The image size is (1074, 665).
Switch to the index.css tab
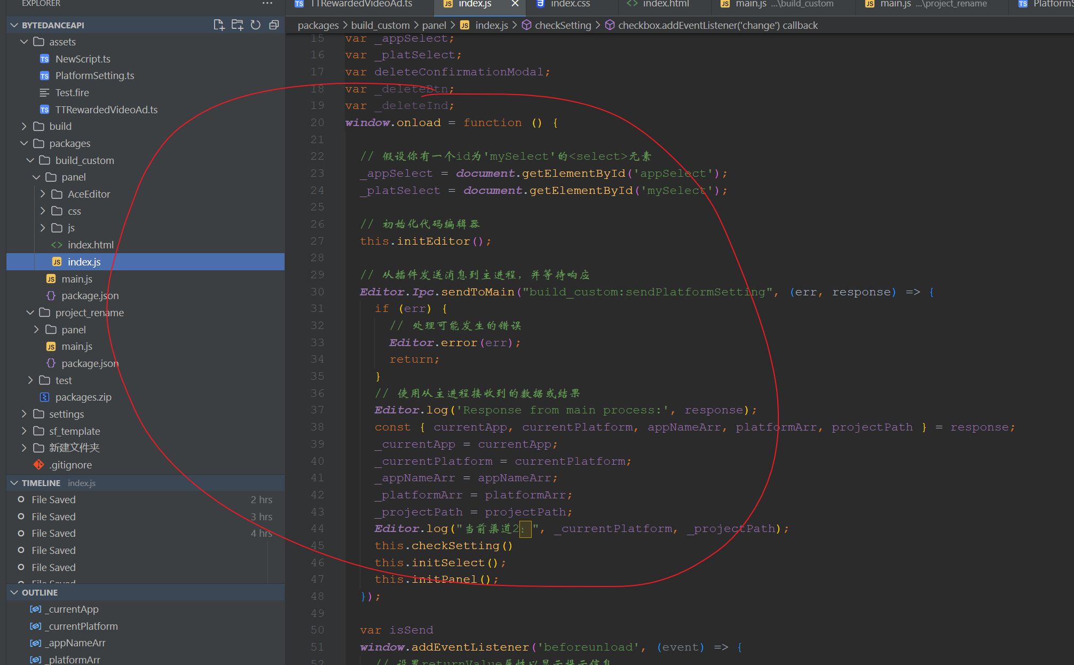(x=570, y=4)
